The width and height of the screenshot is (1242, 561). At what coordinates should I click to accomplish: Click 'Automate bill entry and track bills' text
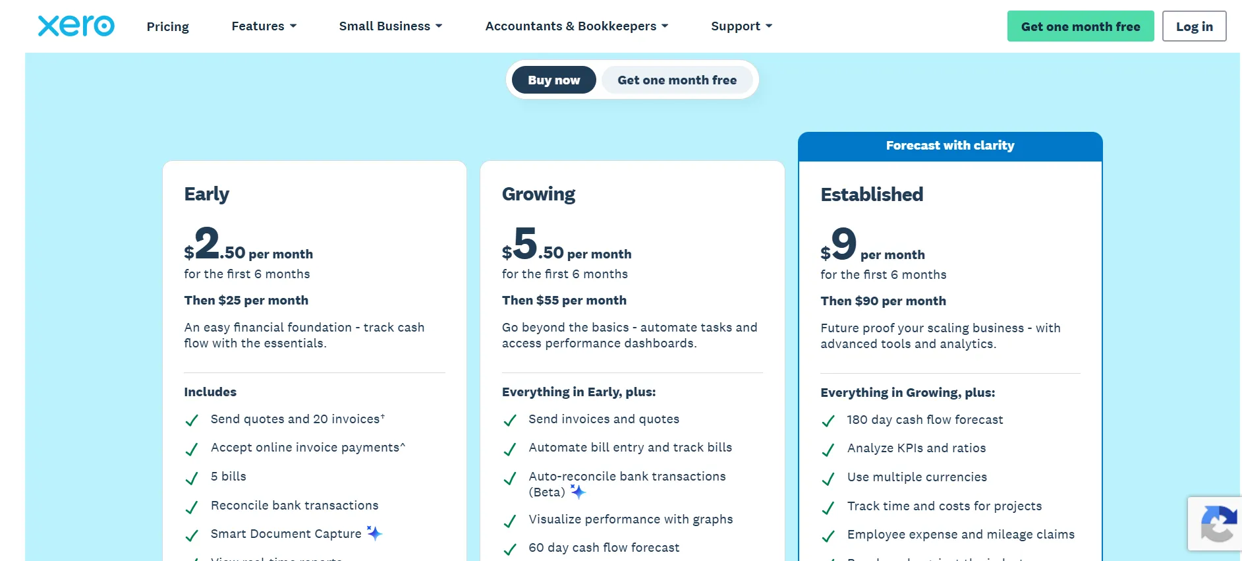click(x=630, y=447)
